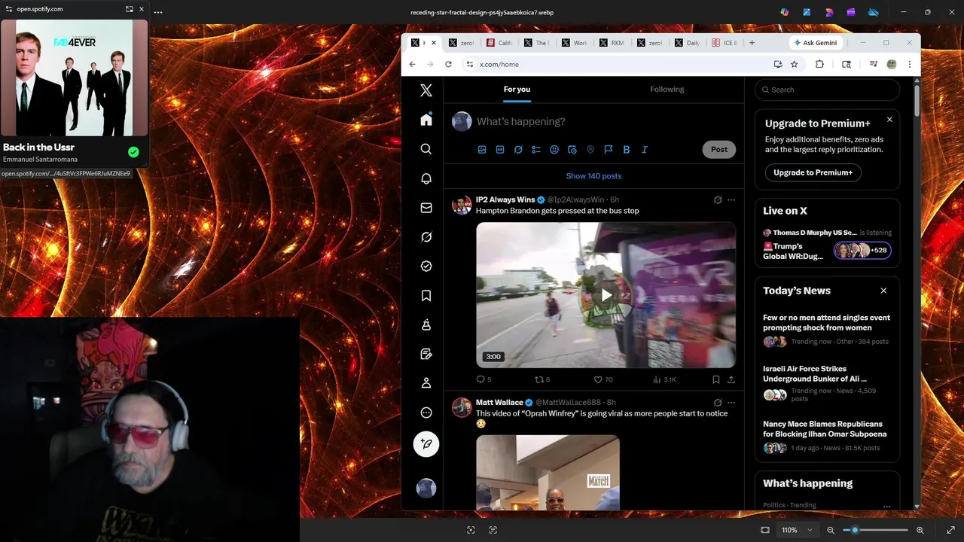Screen dimensions: 964x542
Task: Open Profile icon in the X sidebar
Action: click(x=426, y=383)
